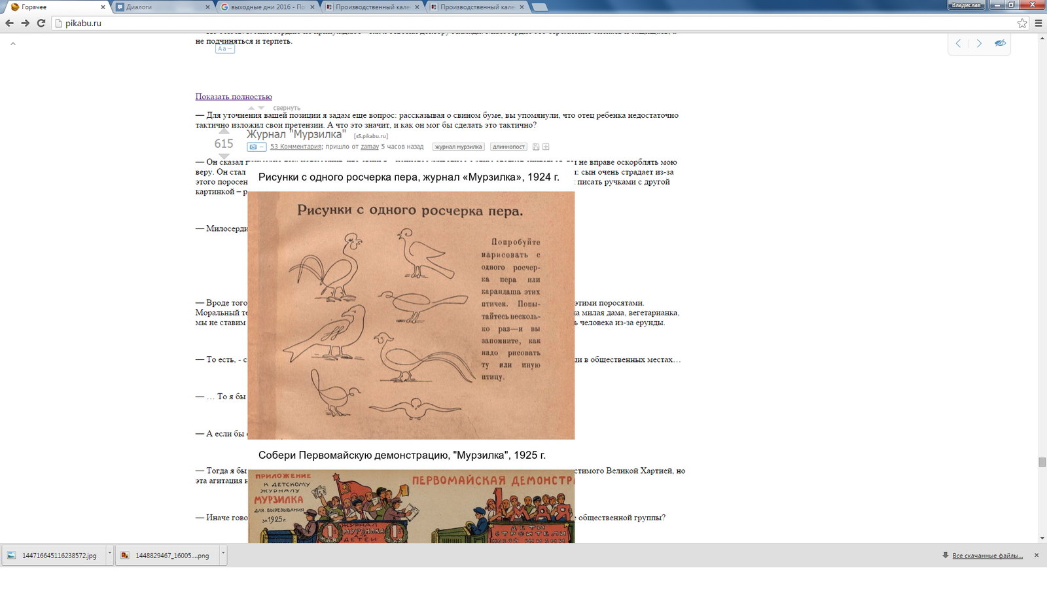Go to previous post with left chevron

958,43
